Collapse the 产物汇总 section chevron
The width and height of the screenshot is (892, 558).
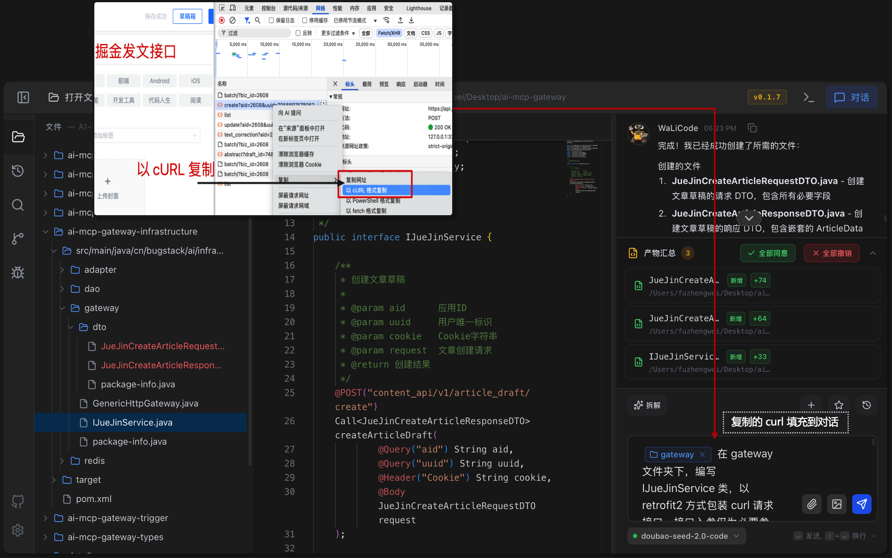point(873,253)
